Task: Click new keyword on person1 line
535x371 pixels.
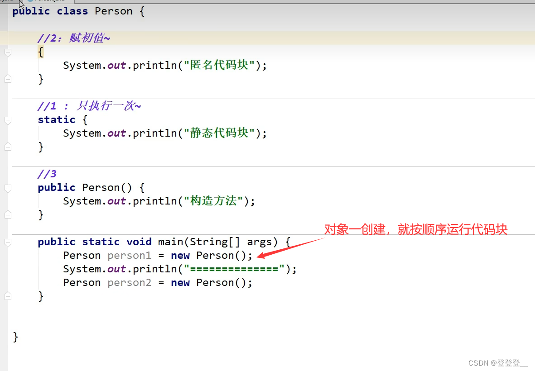Action: pos(180,256)
